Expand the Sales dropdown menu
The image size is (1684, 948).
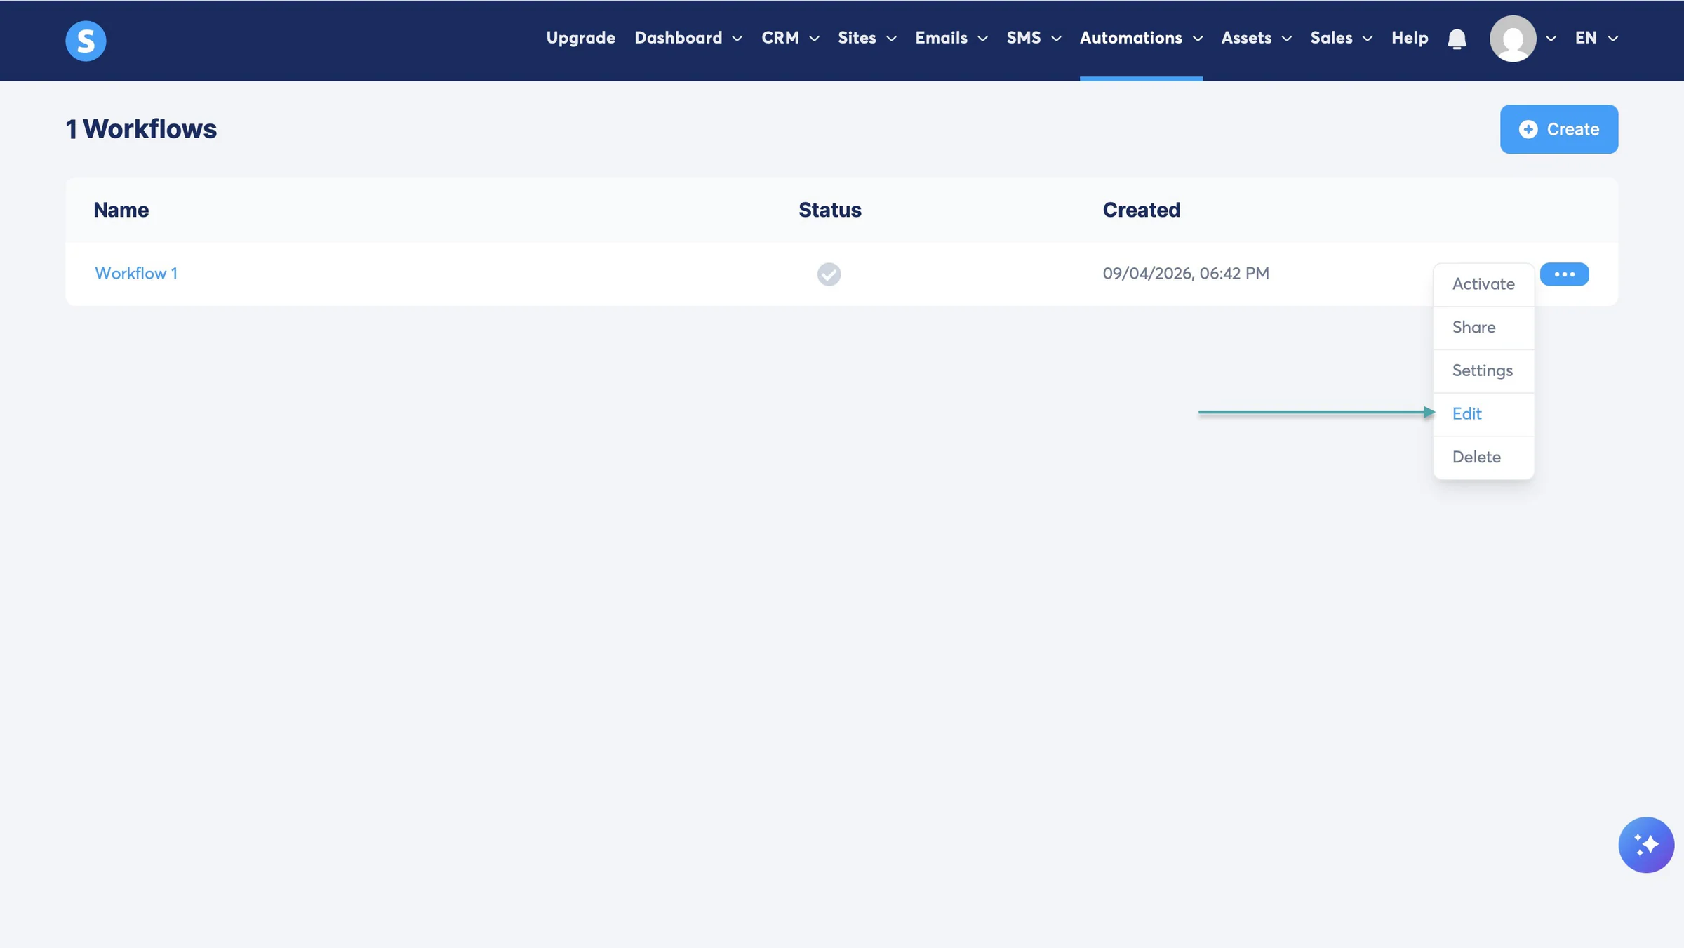1341,38
